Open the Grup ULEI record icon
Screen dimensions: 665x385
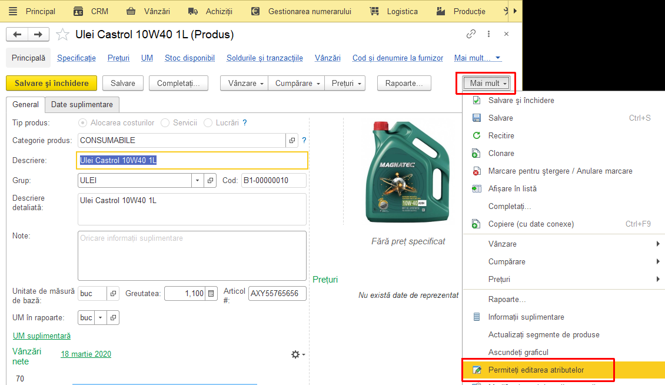[x=210, y=180]
